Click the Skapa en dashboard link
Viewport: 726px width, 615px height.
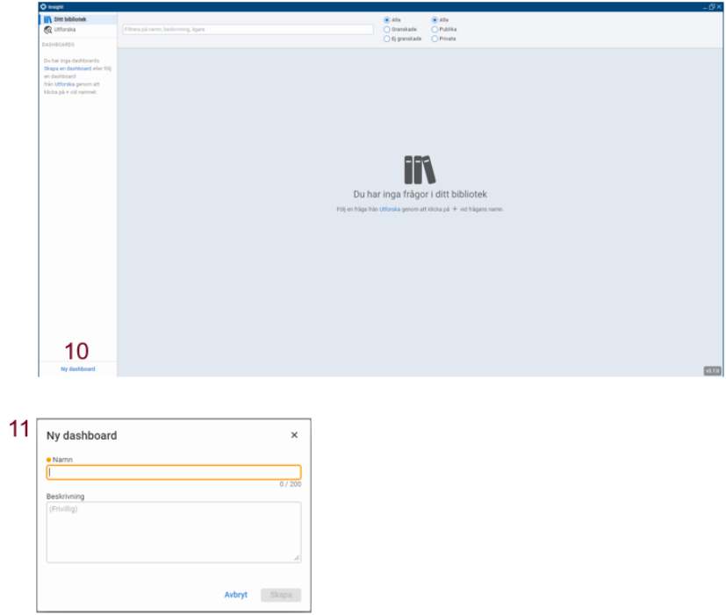(68, 68)
